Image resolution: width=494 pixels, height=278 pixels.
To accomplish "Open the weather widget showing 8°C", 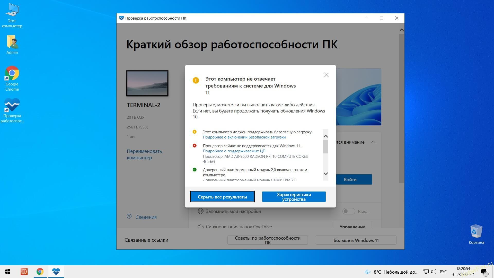I will (x=392, y=272).
